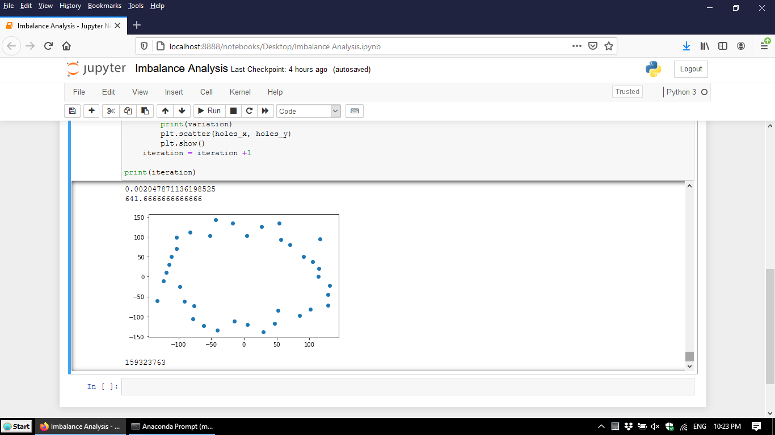Open the Firefox hamburger menu
This screenshot has width=775, height=435.
point(764,46)
